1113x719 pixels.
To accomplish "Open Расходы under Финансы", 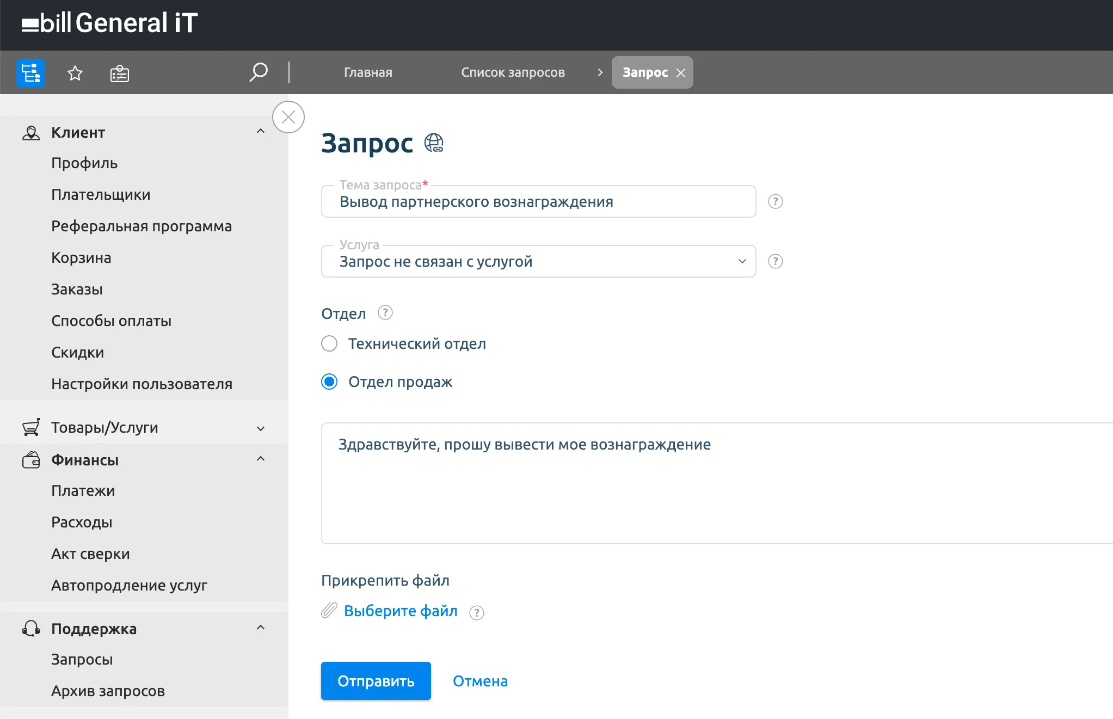I will [x=82, y=522].
